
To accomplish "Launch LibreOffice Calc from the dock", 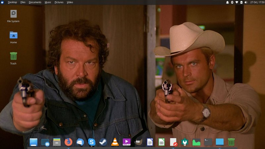I will click(161, 142).
